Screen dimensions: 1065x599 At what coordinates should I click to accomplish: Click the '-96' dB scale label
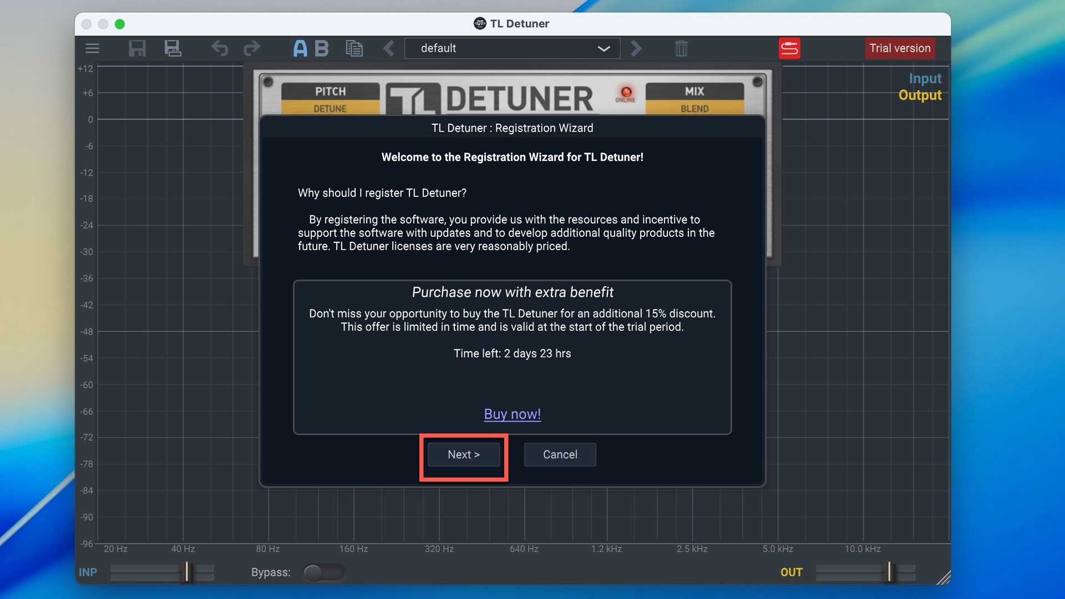[x=87, y=544]
